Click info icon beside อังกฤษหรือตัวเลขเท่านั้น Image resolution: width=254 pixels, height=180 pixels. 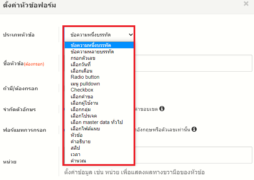pos(194,129)
